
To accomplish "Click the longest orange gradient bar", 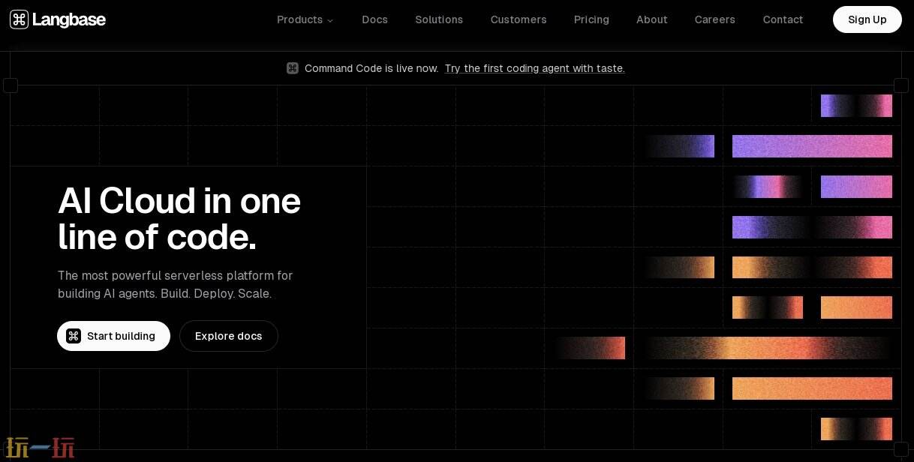I will pos(767,348).
